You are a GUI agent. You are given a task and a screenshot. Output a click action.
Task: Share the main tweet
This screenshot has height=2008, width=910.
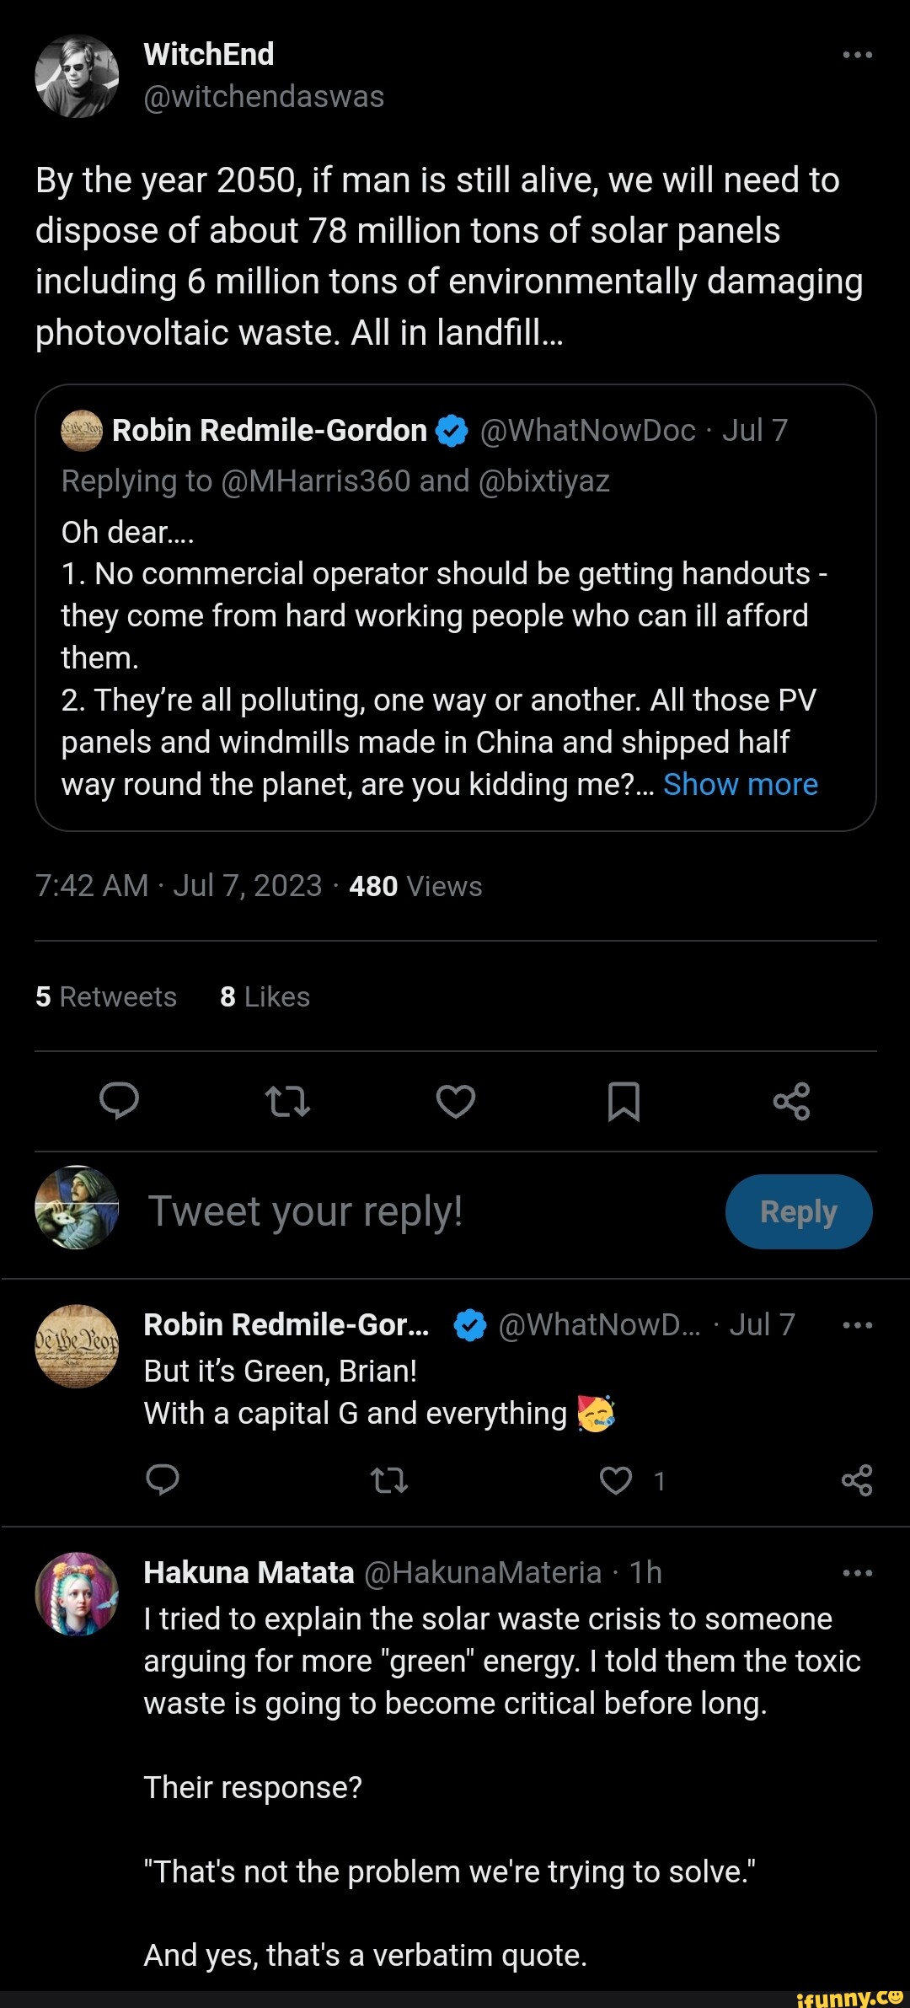pyautogui.click(x=791, y=1101)
